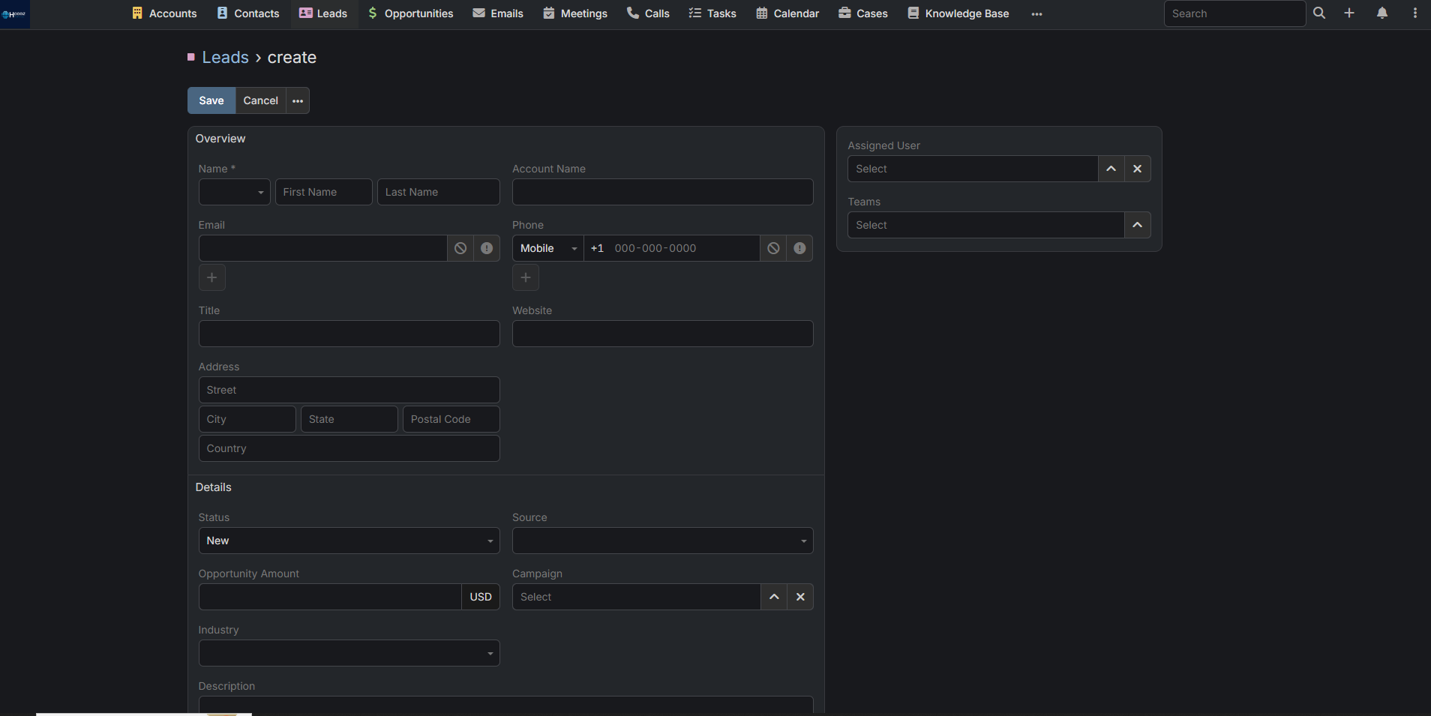Open the Accounts tab

tap(164, 13)
